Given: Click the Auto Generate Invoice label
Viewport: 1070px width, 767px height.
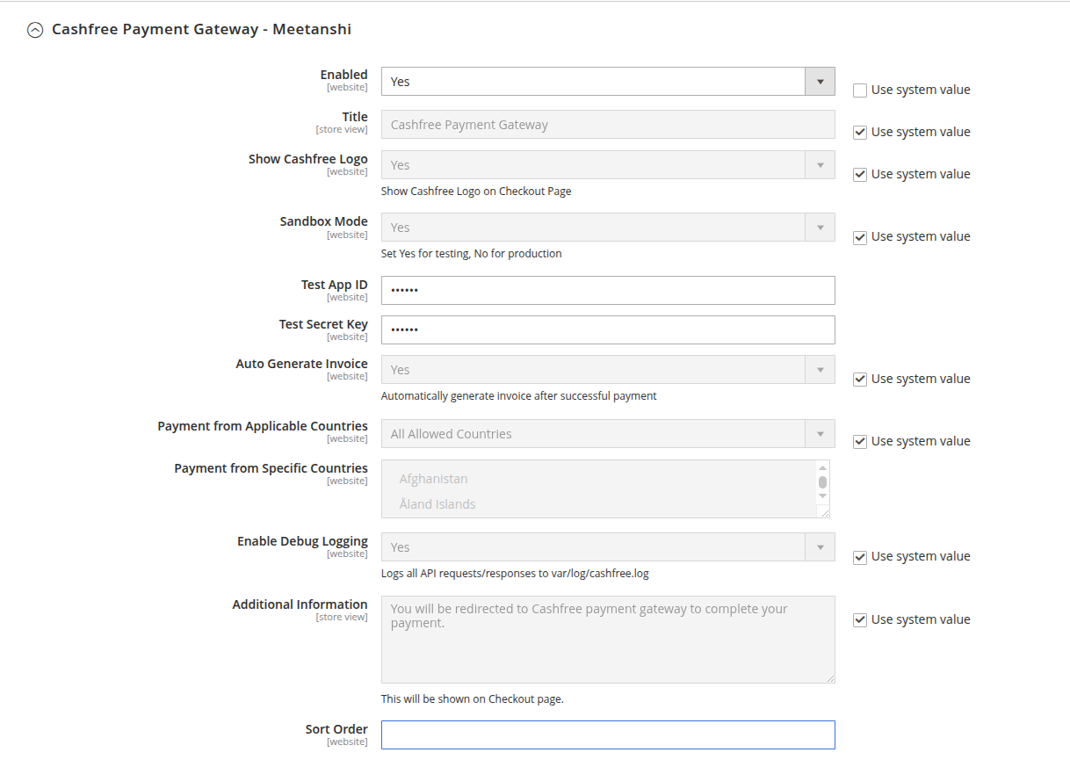Looking at the screenshot, I should tap(302, 364).
